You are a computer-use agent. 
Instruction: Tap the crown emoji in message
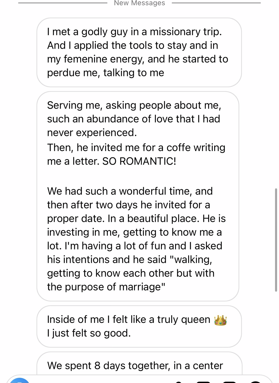pyautogui.click(x=220, y=320)
